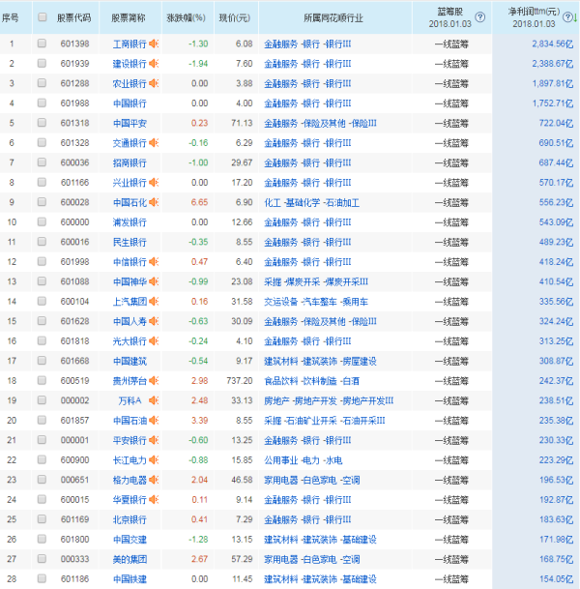
Task: Open 北京银行 stock link
Action: 130,520
